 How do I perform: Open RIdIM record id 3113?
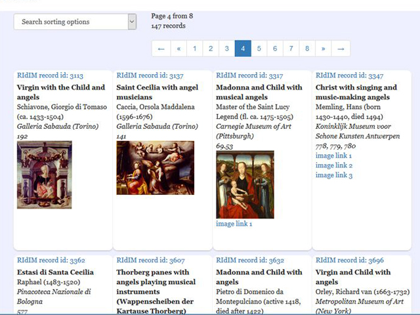pos(50,75)
